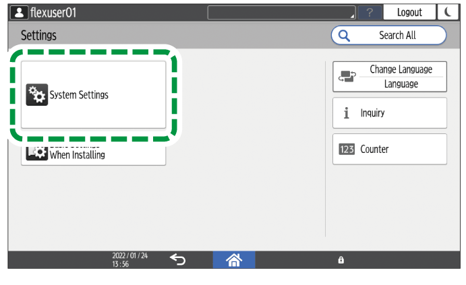Click the magnifier icon in Search All
This screenshot has height=285, width=466.
pyautogui.click(x=344, y=35)
